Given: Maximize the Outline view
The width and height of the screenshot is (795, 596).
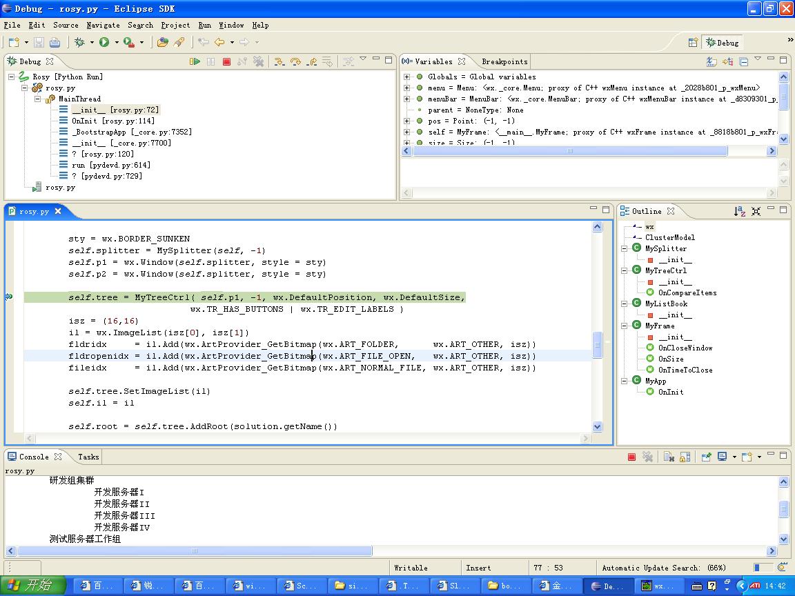Looking at the screenshot, I should click(783, 209).
